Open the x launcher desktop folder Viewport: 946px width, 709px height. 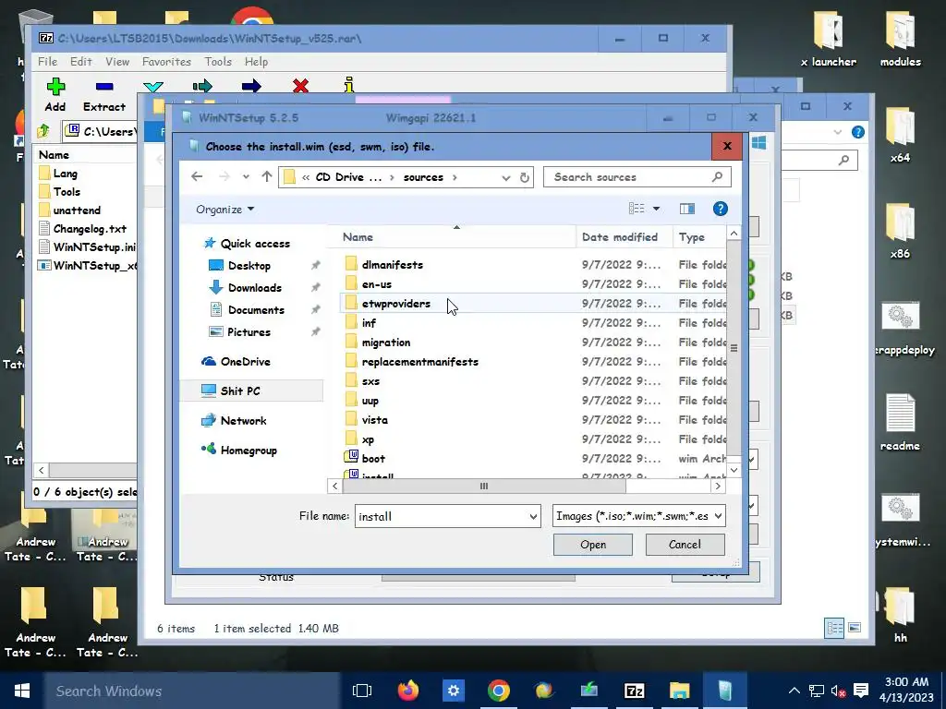(x=829, y=39)
